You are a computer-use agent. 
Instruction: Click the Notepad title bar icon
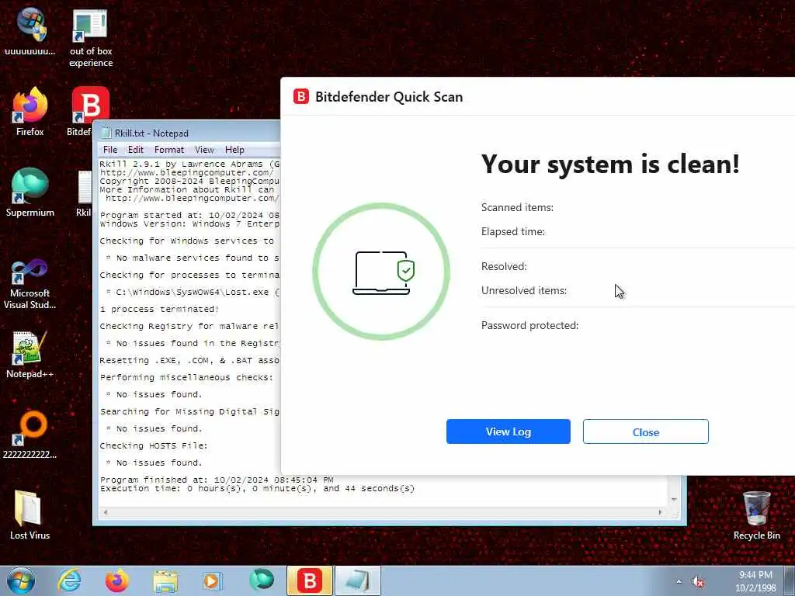coord(106,133)
